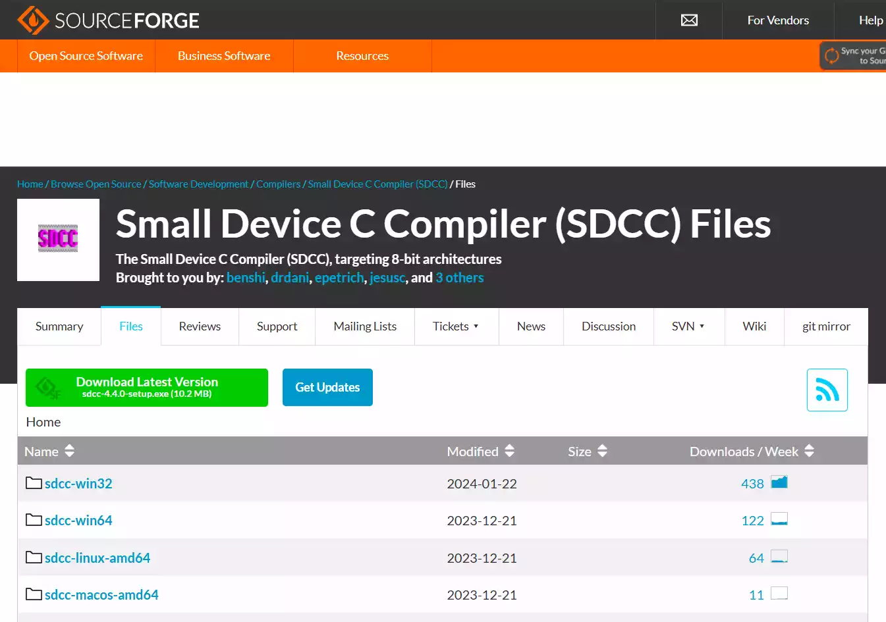Viewport: 886px width, 622px height.
Task: Click the 11 downloads count
Action: coord(756,595)
